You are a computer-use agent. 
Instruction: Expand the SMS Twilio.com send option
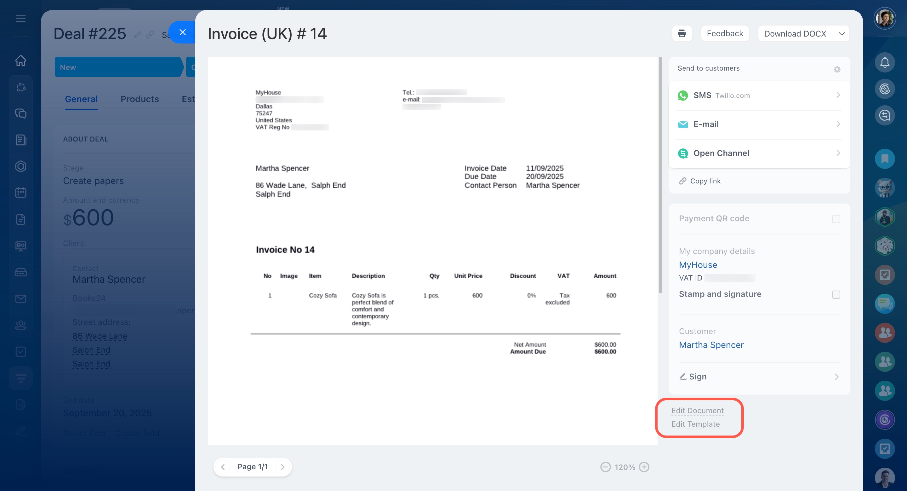[x=759, y=95]
